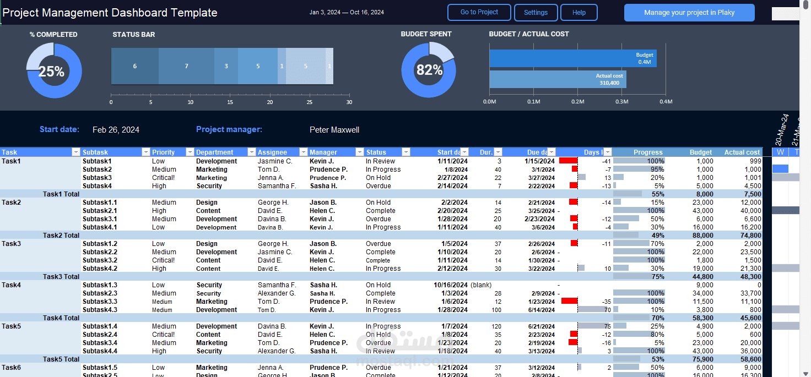Open the Subtask column filter dropdown
Image resolution: width=811 pixels, height=377 pixels.
[146, 152]
